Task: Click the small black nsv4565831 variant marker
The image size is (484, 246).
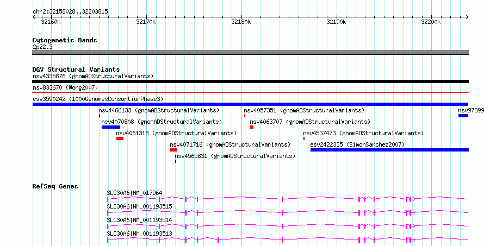Action: (176, 161)
